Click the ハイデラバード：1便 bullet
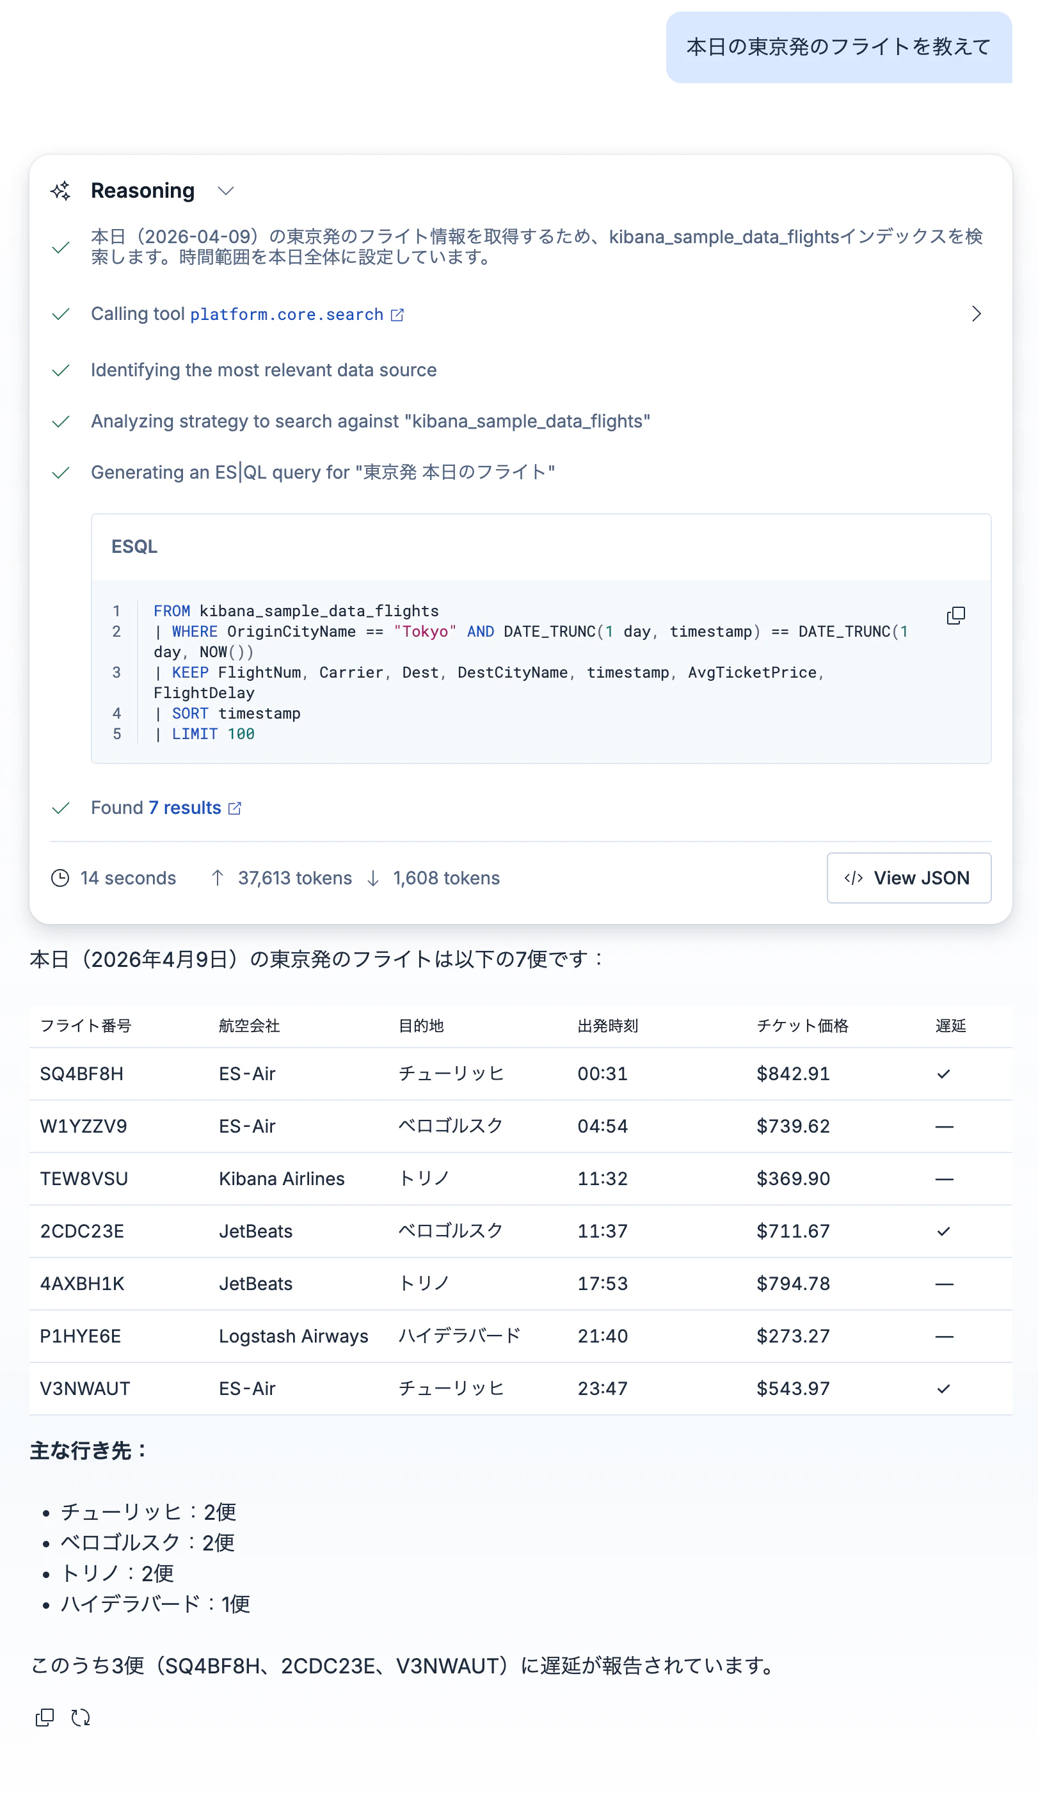1038x1802 pixels. (x=156, y=1604)
